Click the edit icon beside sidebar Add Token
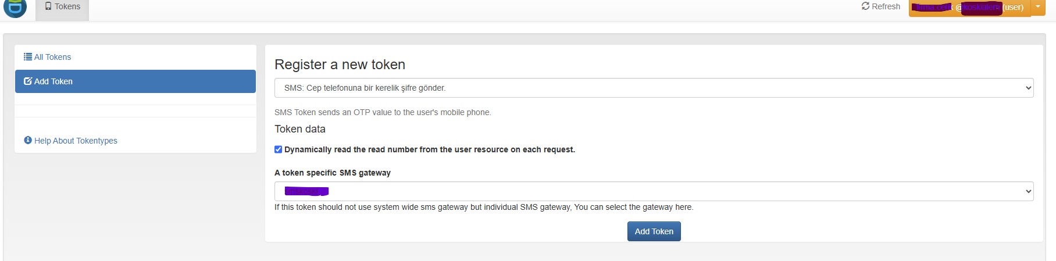 coord(28,81)
